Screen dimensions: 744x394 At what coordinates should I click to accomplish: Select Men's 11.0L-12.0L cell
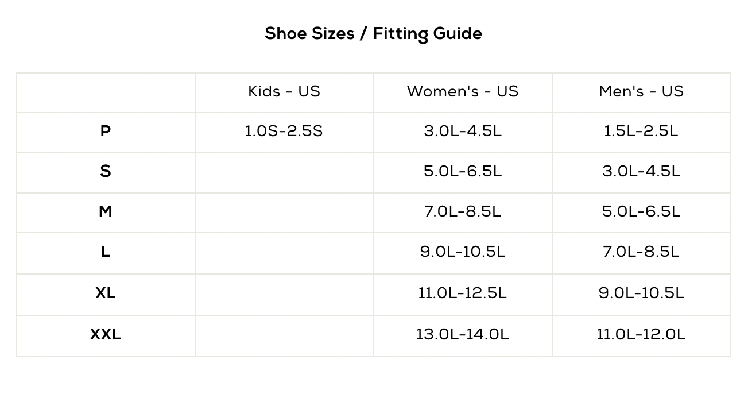[x=641, y=335]
